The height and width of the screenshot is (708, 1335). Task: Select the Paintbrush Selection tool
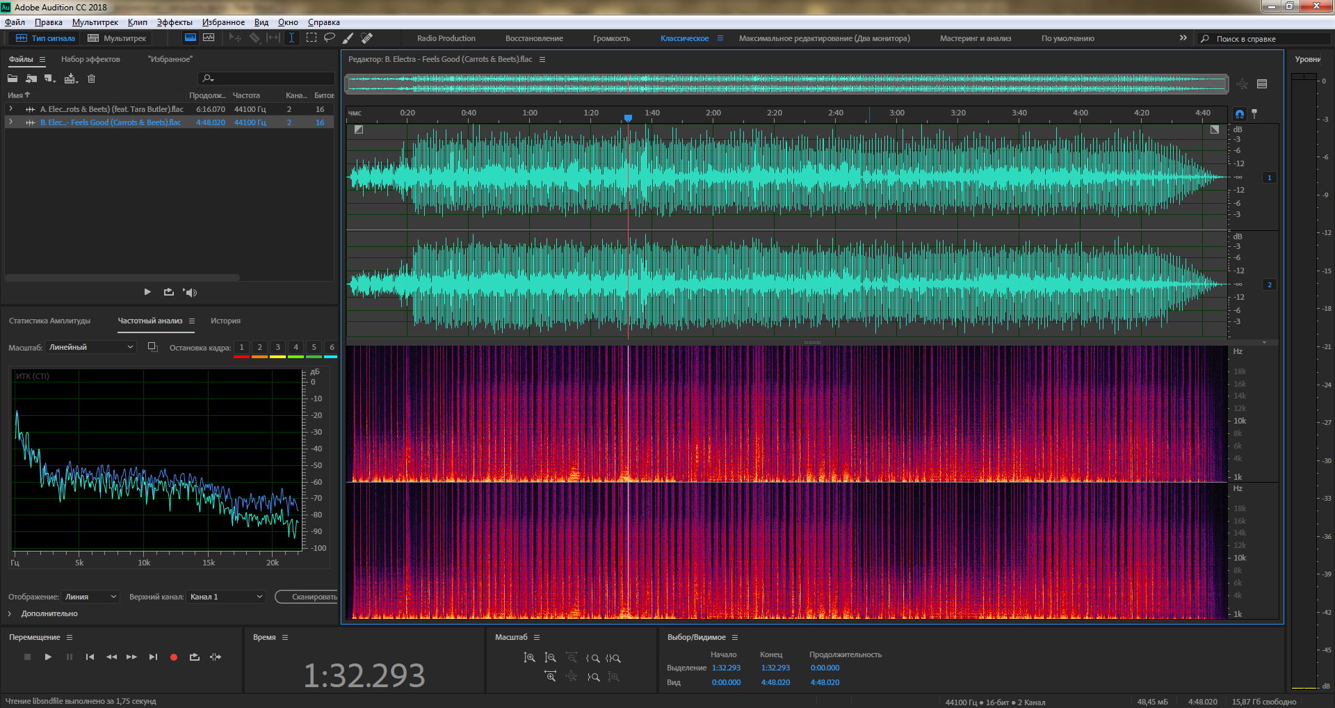pyautogui.click(x=348, y=38)
